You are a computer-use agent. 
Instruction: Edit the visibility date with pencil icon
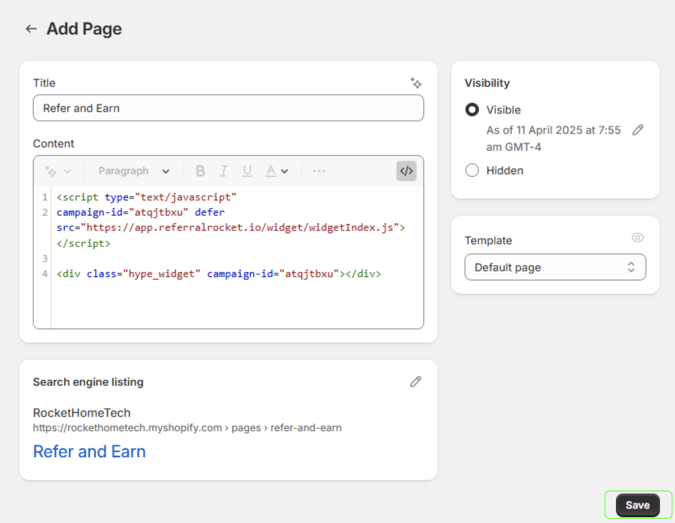pos(638,130)
